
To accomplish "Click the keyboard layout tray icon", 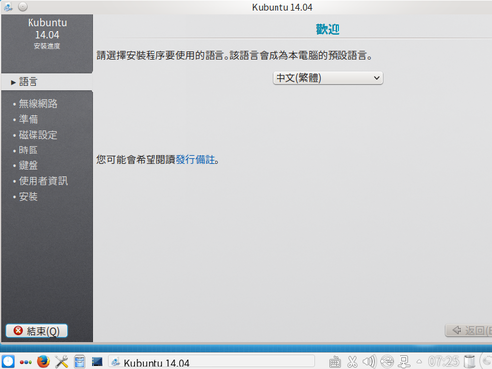I will click(x=335, y=362).
